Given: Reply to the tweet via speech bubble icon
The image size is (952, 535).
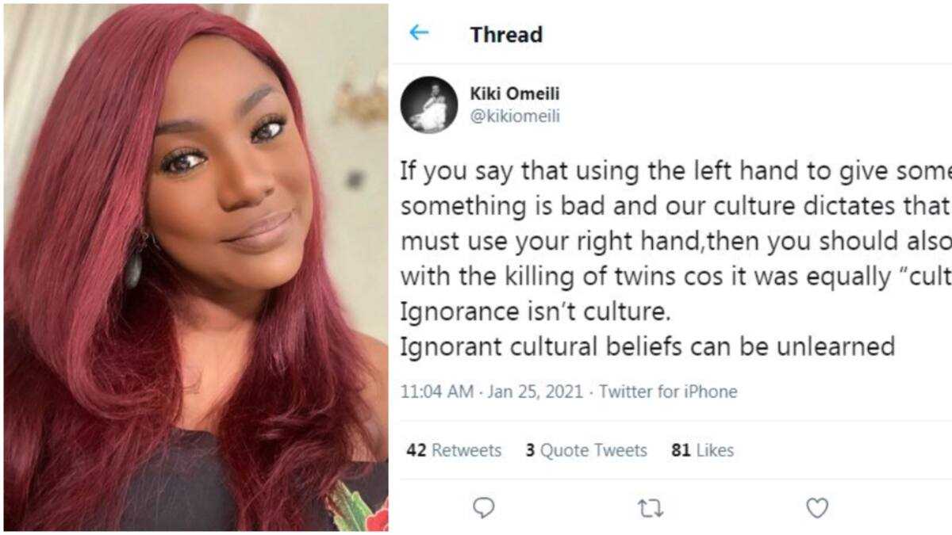Looking at the screenshot, I should (483, 507).
